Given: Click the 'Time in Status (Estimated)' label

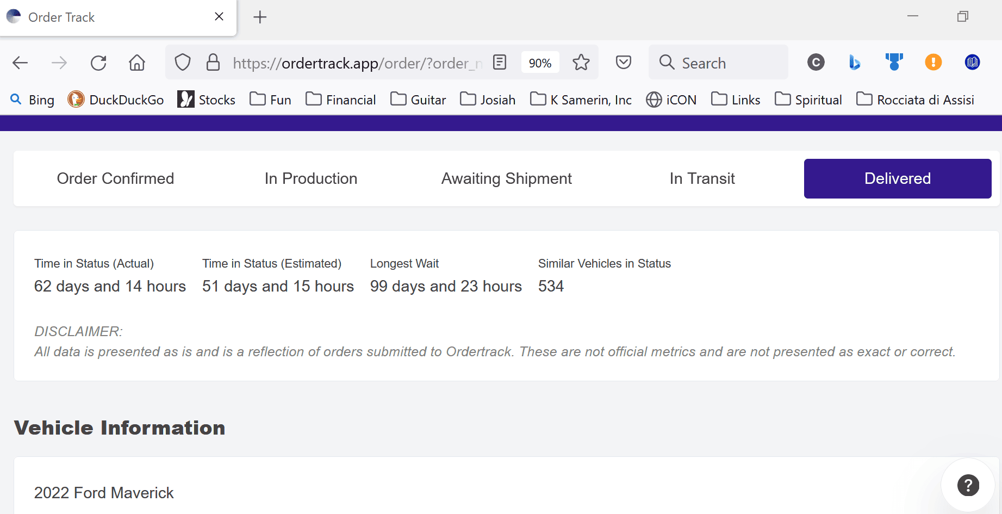Looking at the screenshot, I should 272,264.
